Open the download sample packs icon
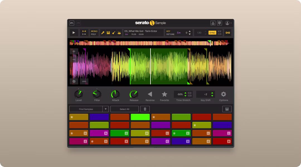This screenshot has height=167, width=301. click(213, 23)
